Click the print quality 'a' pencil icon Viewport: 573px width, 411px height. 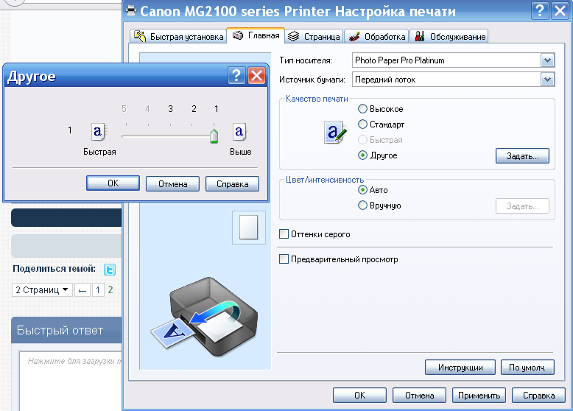pos(335,133)
